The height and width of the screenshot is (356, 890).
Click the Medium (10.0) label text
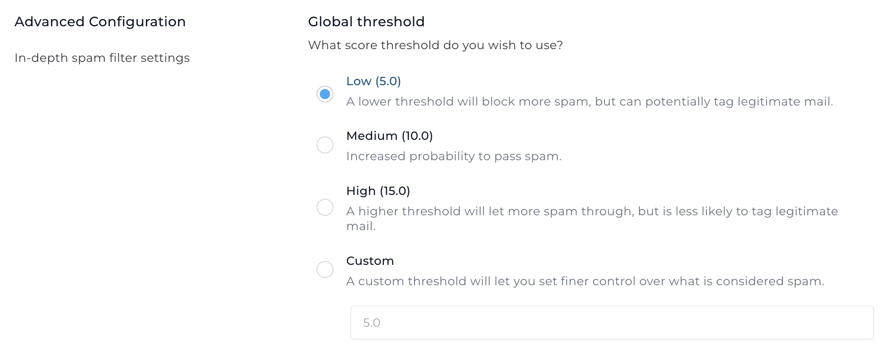click(389, 136)
